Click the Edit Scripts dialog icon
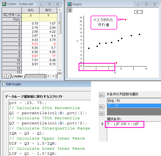Viewport: 161px width, 156px height. pyautogui.click(x=3, y=84)
